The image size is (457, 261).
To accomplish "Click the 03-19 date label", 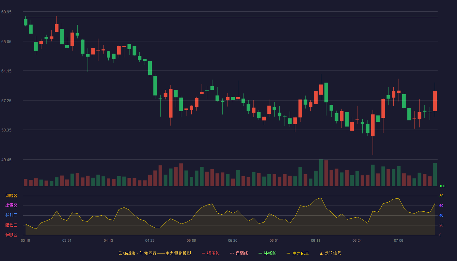I will coord(25,240).
